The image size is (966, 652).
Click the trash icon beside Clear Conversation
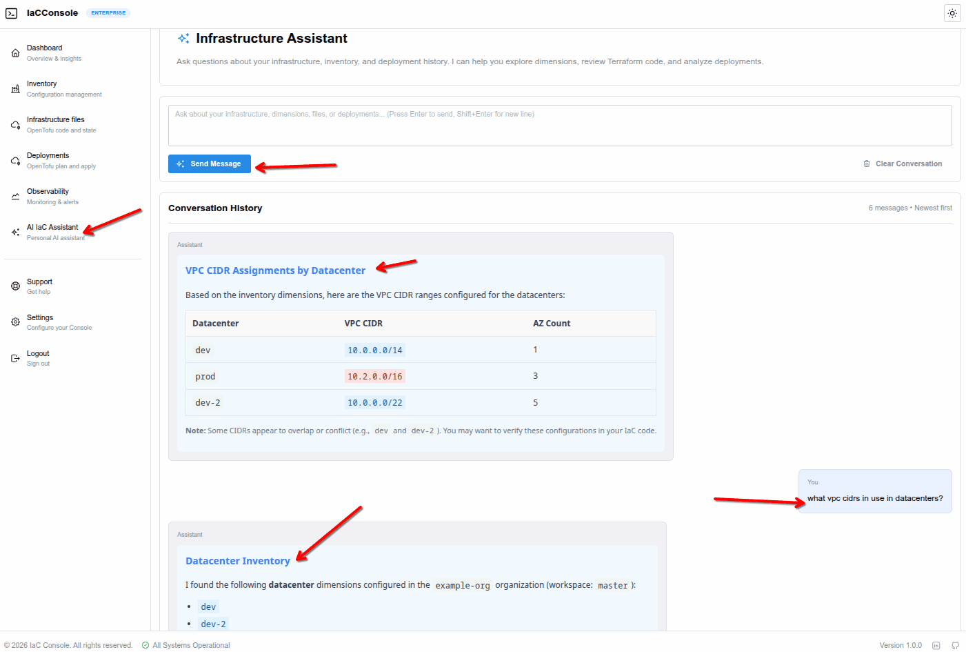pos(867,164)
